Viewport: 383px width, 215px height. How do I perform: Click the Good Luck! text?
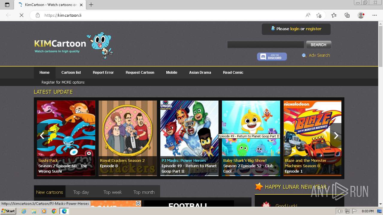pyautogui.click(x=286, y=205)
